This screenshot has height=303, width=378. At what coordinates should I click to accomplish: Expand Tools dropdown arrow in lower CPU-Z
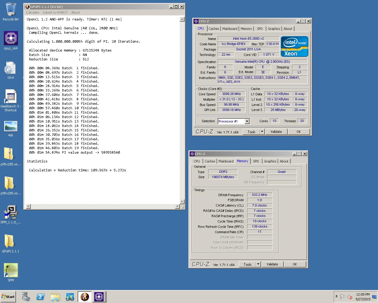pos(258,264)
